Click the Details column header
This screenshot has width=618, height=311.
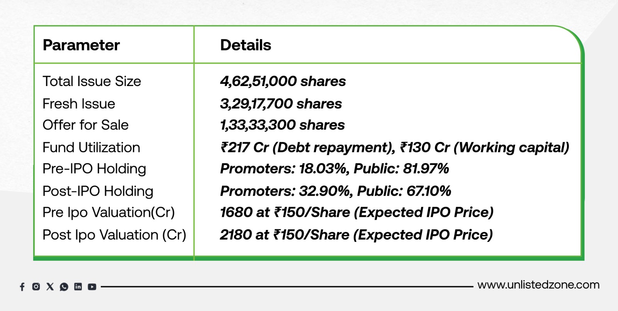[x=246, y=45]
